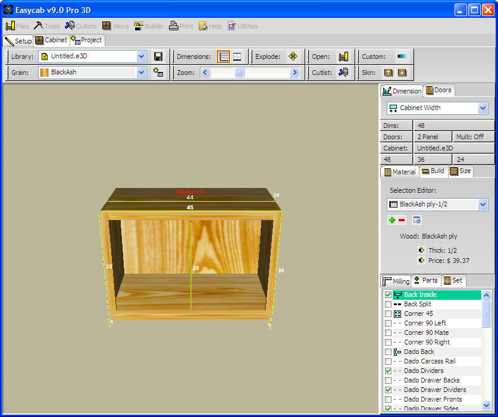
Task: Enable the Corner 45 checkbox
Action: pos(389,314)
